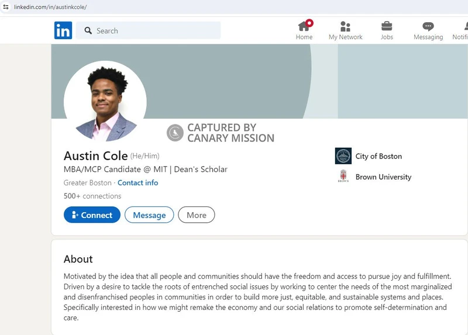Open My Network navigation tab
The height and width of the screenshot is (335, 468).
point(345,30)
